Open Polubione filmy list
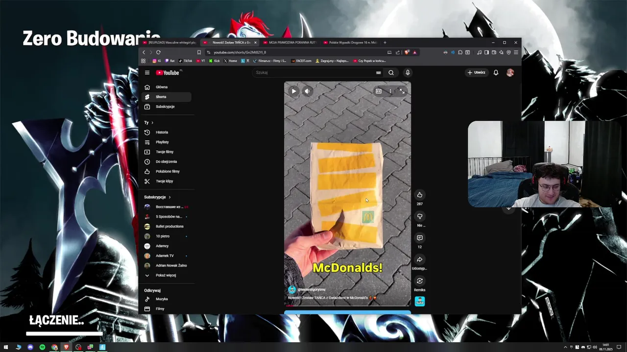Screen dimensions: 627x352 pos(167,171)
